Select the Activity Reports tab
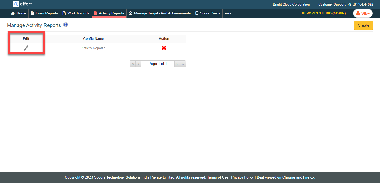 pyautogui.click(x=109, y=13)
